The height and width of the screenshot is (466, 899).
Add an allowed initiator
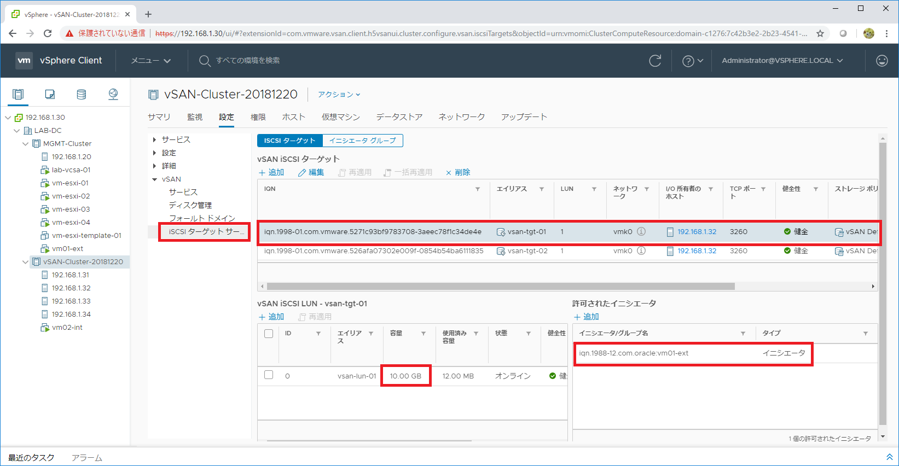click(586, 317)
